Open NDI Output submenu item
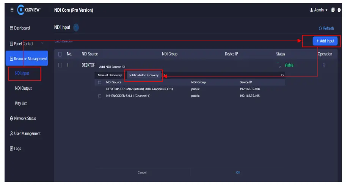This screenshot has height=185, width=347. [23, 88]
